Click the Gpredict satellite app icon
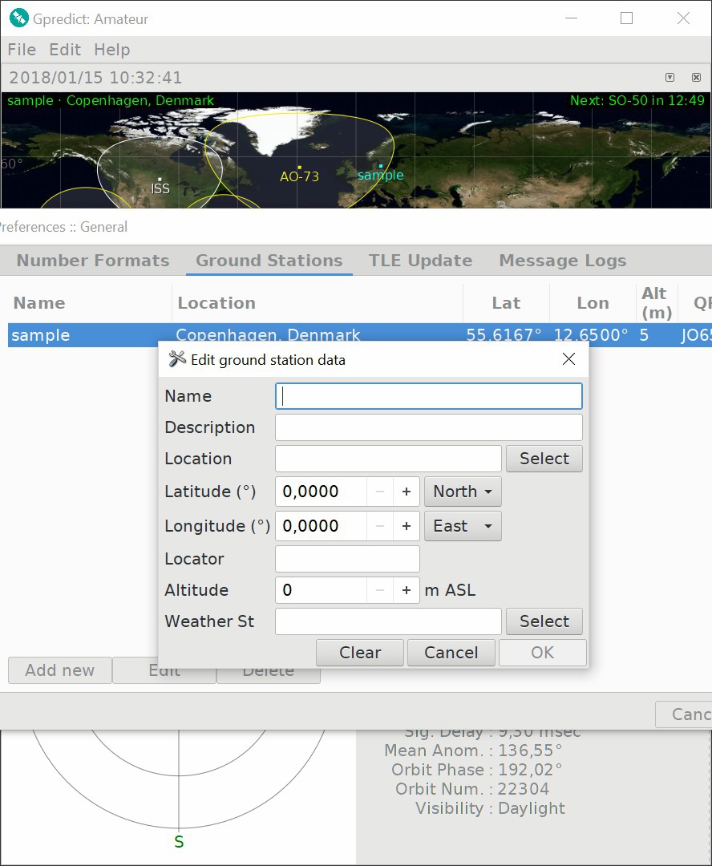This screenshot has width=712, height=866. pos(18,18)
